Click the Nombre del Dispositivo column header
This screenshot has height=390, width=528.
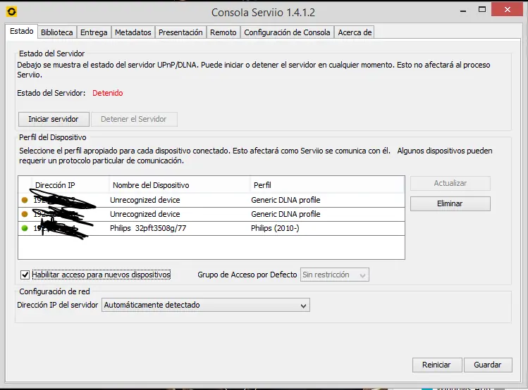pyautogui.click(x=180, y=185)
